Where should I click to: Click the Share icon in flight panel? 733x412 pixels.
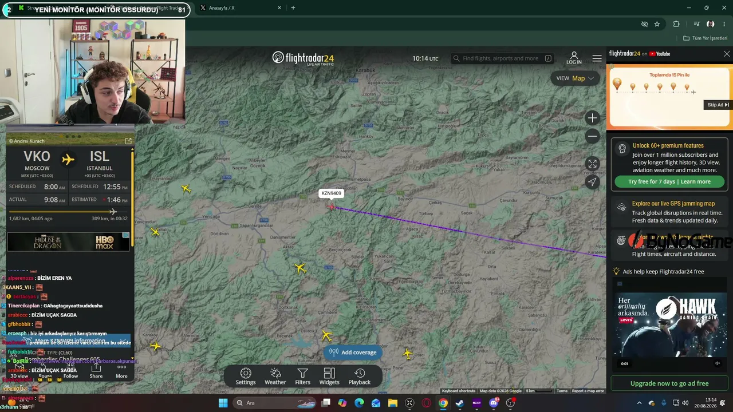(96, 371)
